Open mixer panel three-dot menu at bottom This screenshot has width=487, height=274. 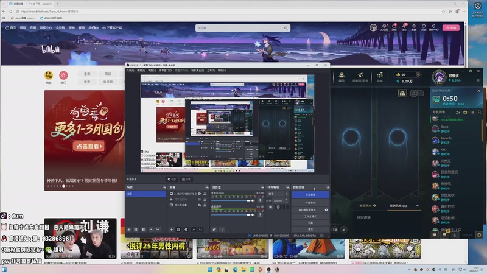(222, 230)
